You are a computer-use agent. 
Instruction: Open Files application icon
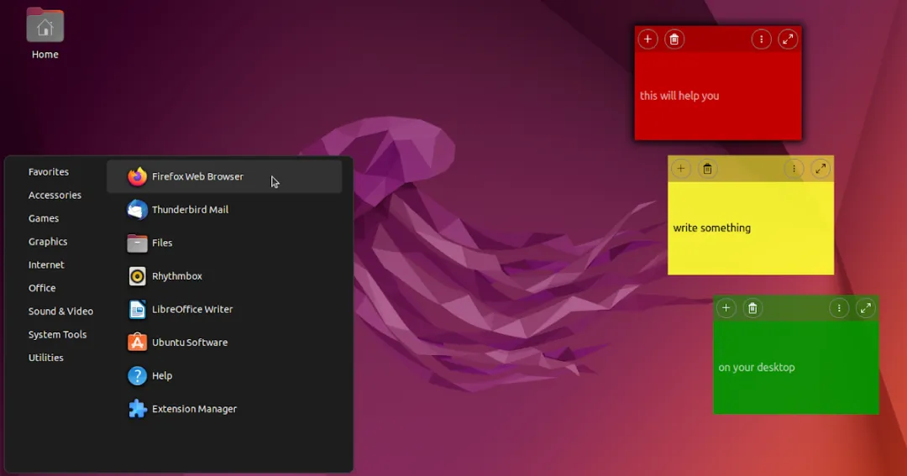(x=137, y=243)
